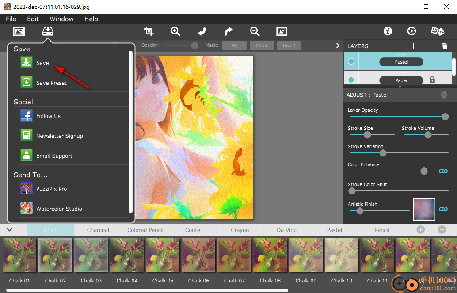Randomize with the dice icon
The width and height of the screenshot is (457, 293).
point(437,31)
